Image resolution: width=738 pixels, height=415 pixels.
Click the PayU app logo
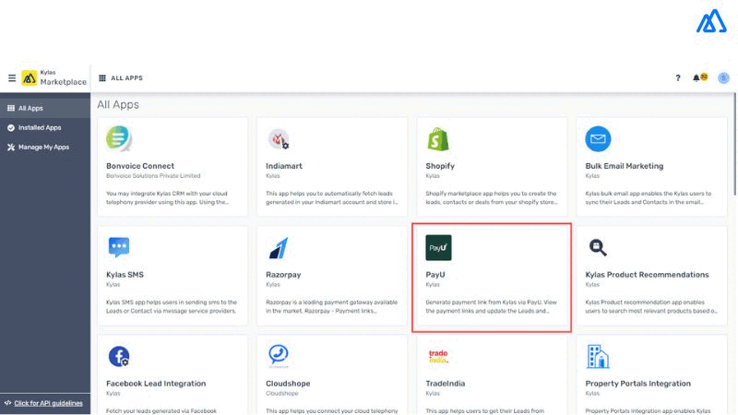coord(438,248)
